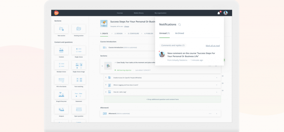
Task: Choose the Multiple choice question tile
Action: [61, 65]
